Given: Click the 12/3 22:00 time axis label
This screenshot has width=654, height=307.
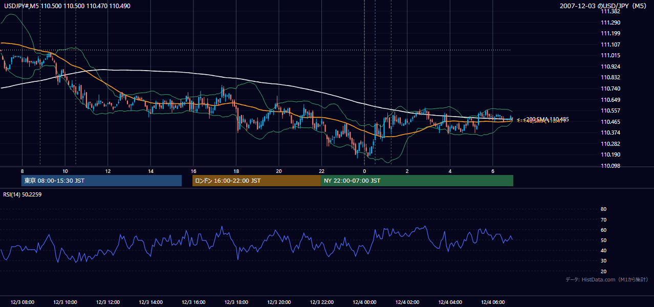Looking at the screenshot, I should click(x=322, y=302).
